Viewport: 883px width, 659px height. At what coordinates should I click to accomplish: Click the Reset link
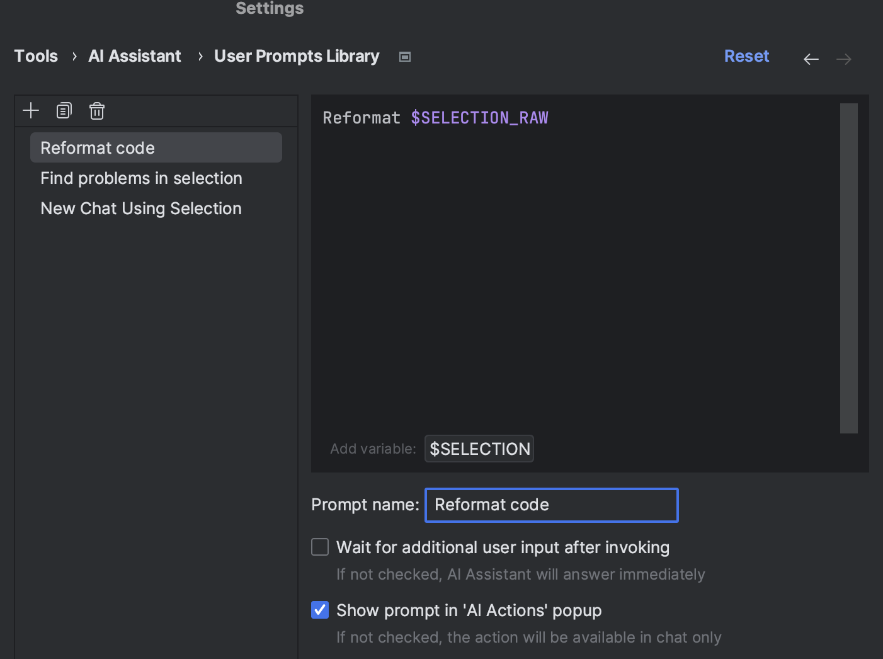[746, 56]
